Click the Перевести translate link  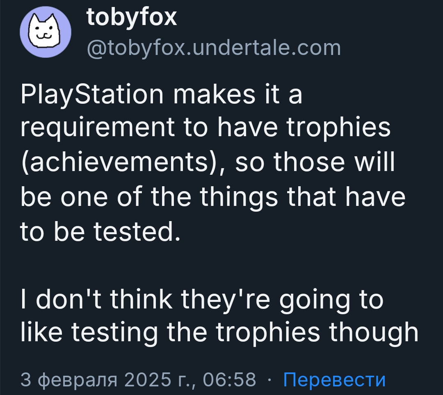point(334,379)
